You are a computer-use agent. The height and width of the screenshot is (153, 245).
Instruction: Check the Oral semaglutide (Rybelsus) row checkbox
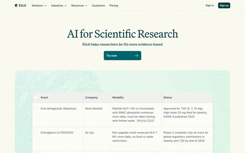click(x=36, y=108)
